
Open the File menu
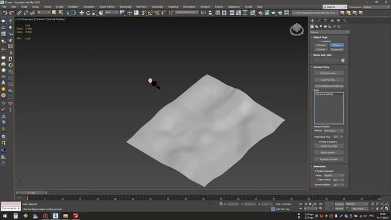tap(4, 7)
